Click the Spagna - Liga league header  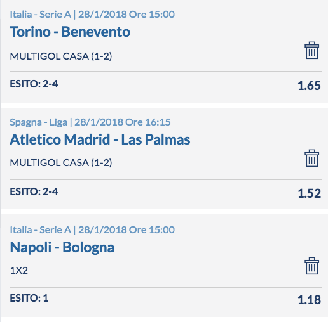tap(38, 122)
